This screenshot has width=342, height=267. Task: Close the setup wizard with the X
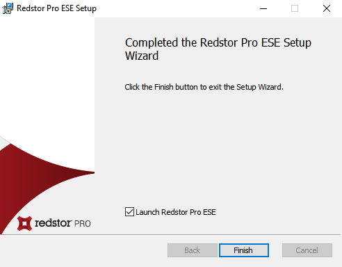[327, 8]
